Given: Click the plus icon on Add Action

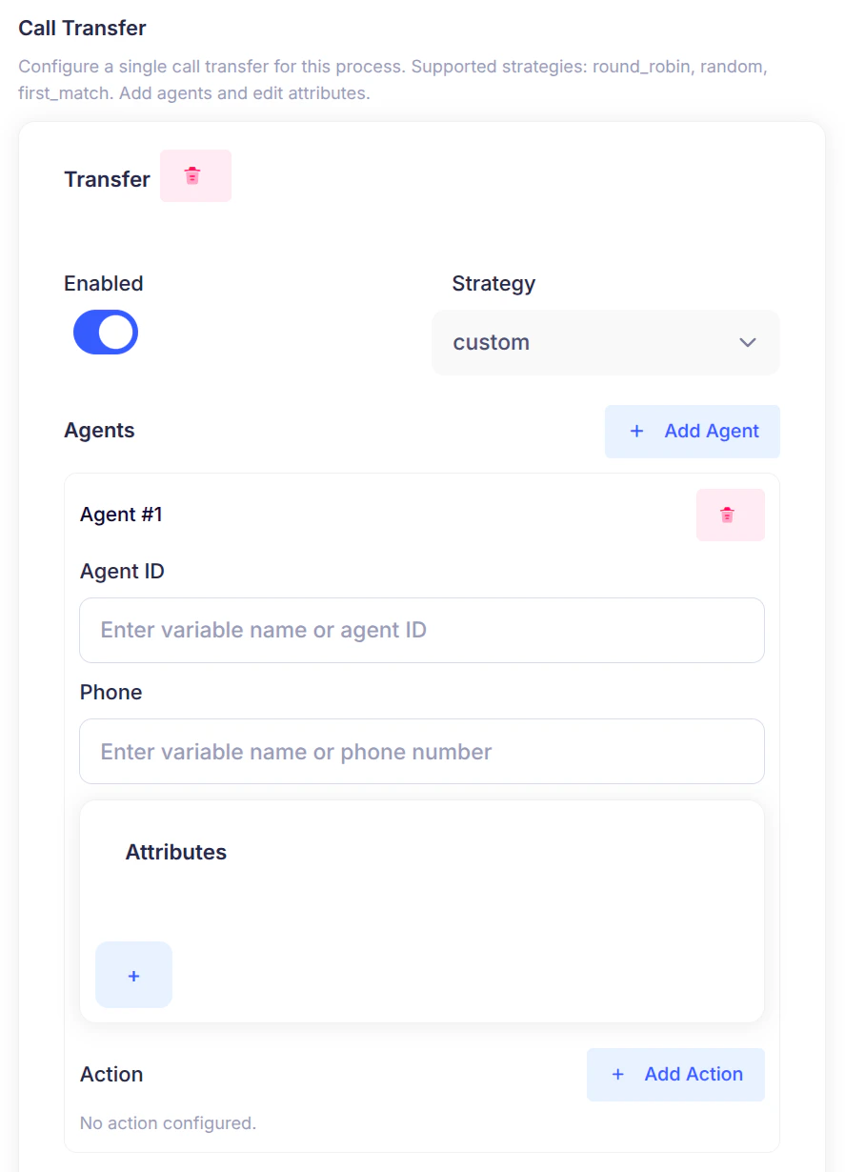Looking at the screenshot, I should point(618,1074).
